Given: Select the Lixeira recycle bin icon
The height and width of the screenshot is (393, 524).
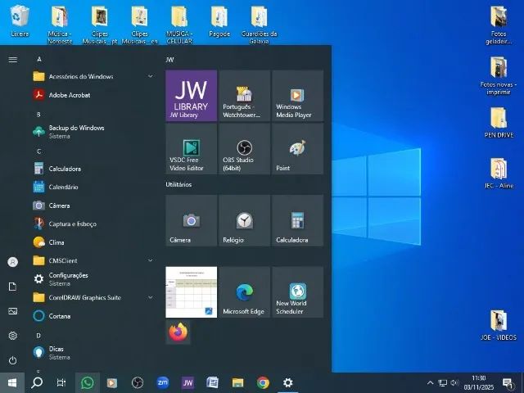Looking at the screenshot, I should coord(20,21).
